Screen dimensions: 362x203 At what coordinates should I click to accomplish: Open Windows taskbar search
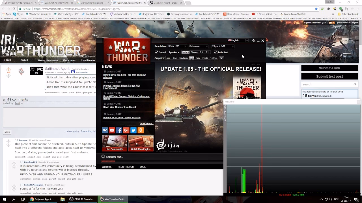click(x=14, y=199)
